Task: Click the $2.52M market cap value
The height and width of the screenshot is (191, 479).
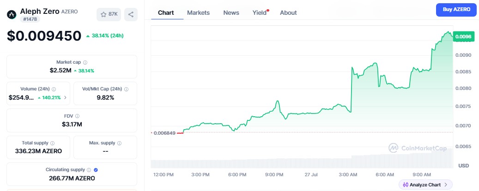Action: [61, 71]
